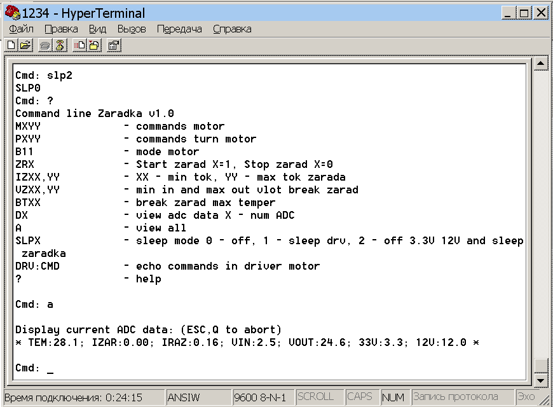Screen dimensions: 553x407
Task: Click the Send file toolbar icon
Action: point(79,45)
